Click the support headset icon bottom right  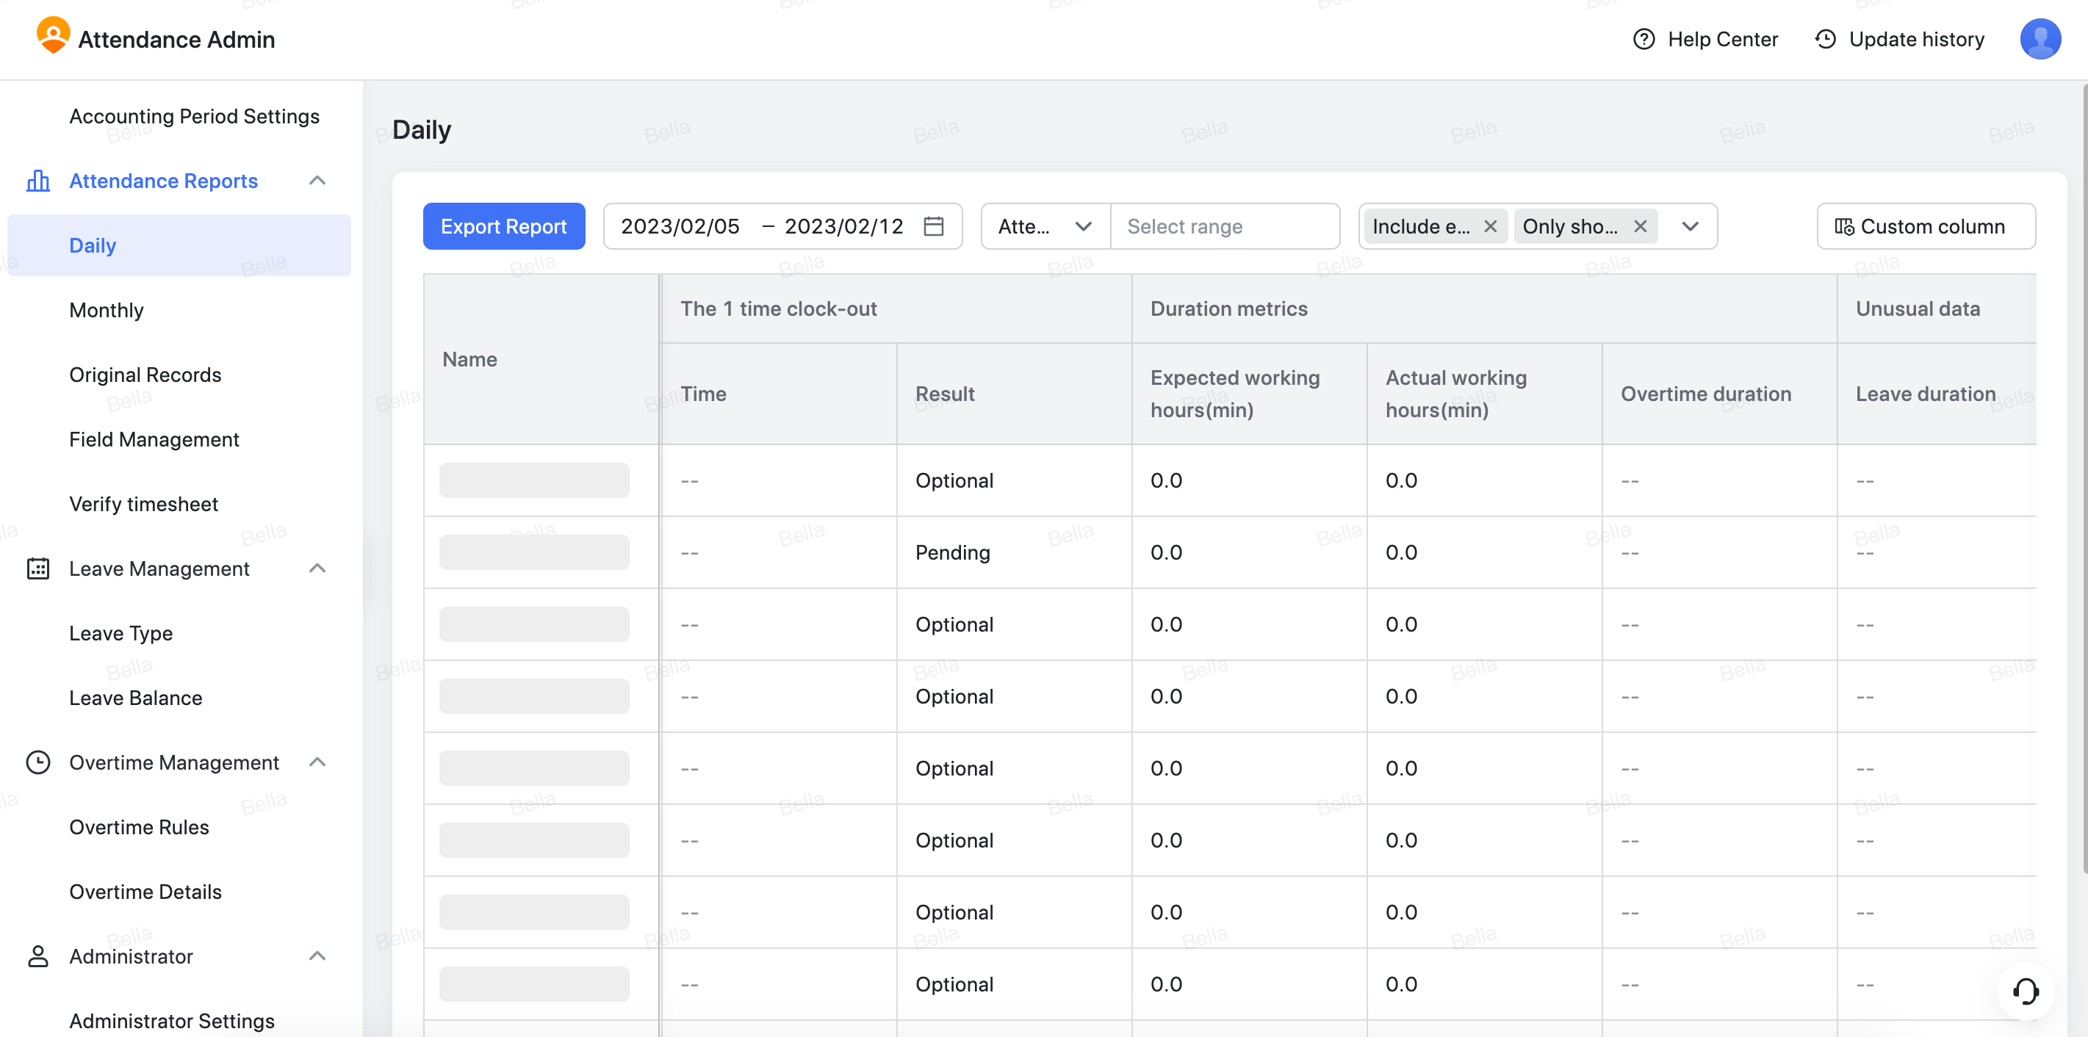[x=2026, y=991]
